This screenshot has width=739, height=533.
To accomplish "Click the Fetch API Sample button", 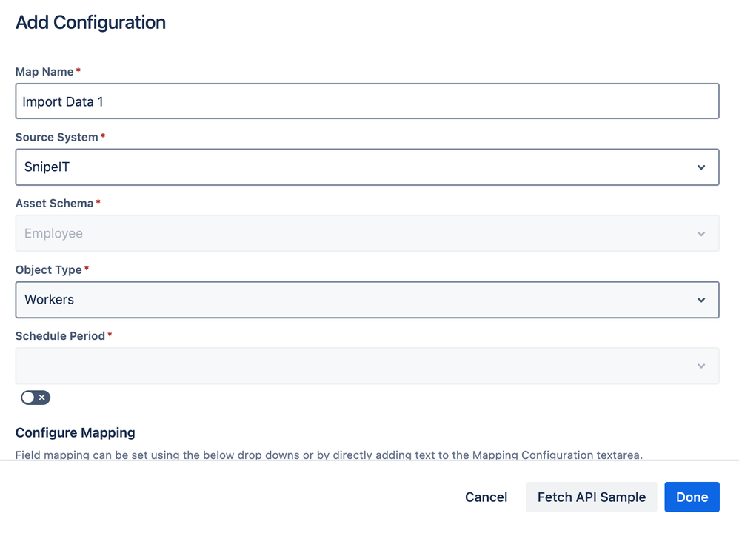I will coord(591,497).
